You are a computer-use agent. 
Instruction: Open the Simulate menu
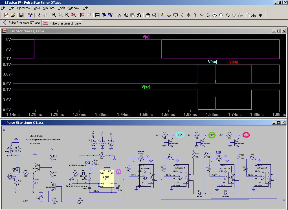49,8
